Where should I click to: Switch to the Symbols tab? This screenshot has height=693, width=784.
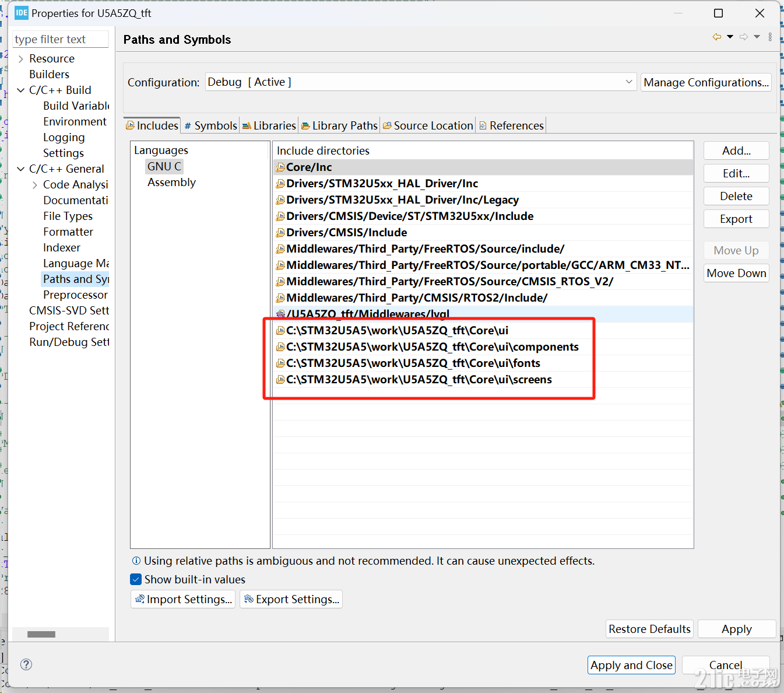click(x=210, y=125)
